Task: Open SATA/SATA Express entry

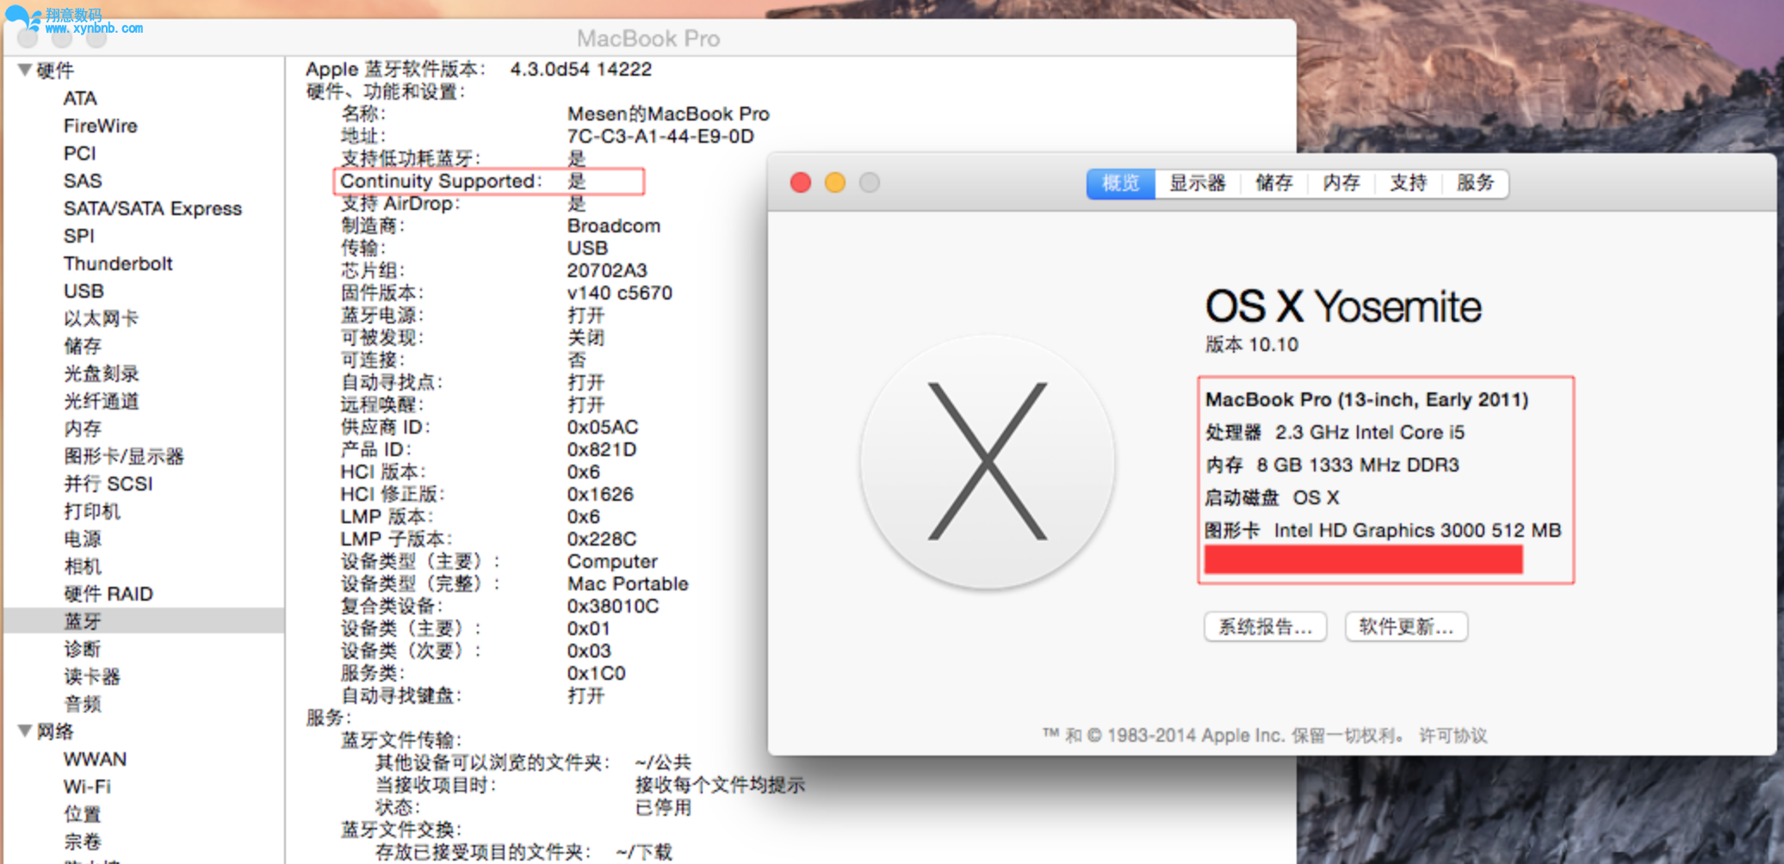Action: coord(152,208)
